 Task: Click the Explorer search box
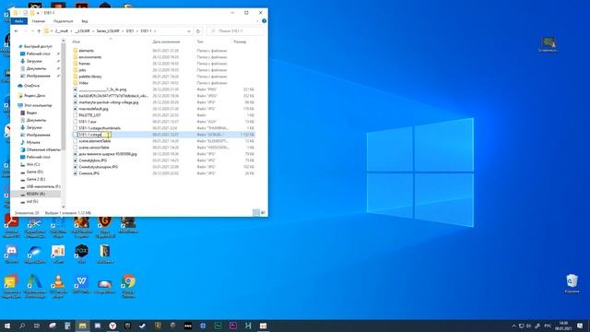click(236, 30)
